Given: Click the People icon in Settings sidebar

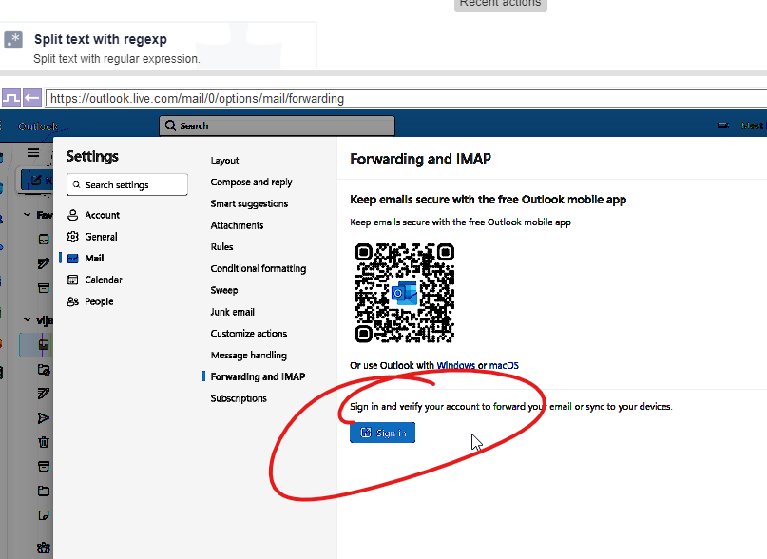Looking at the screenshot, I should [x=73, y=301].
